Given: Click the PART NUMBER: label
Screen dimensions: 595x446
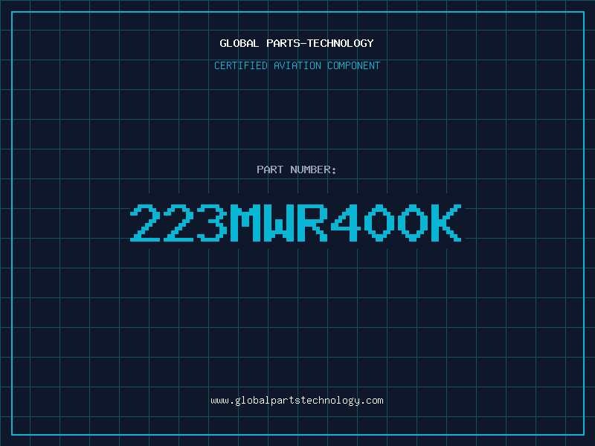Looking at the screenshot, I should pos(297,169).
